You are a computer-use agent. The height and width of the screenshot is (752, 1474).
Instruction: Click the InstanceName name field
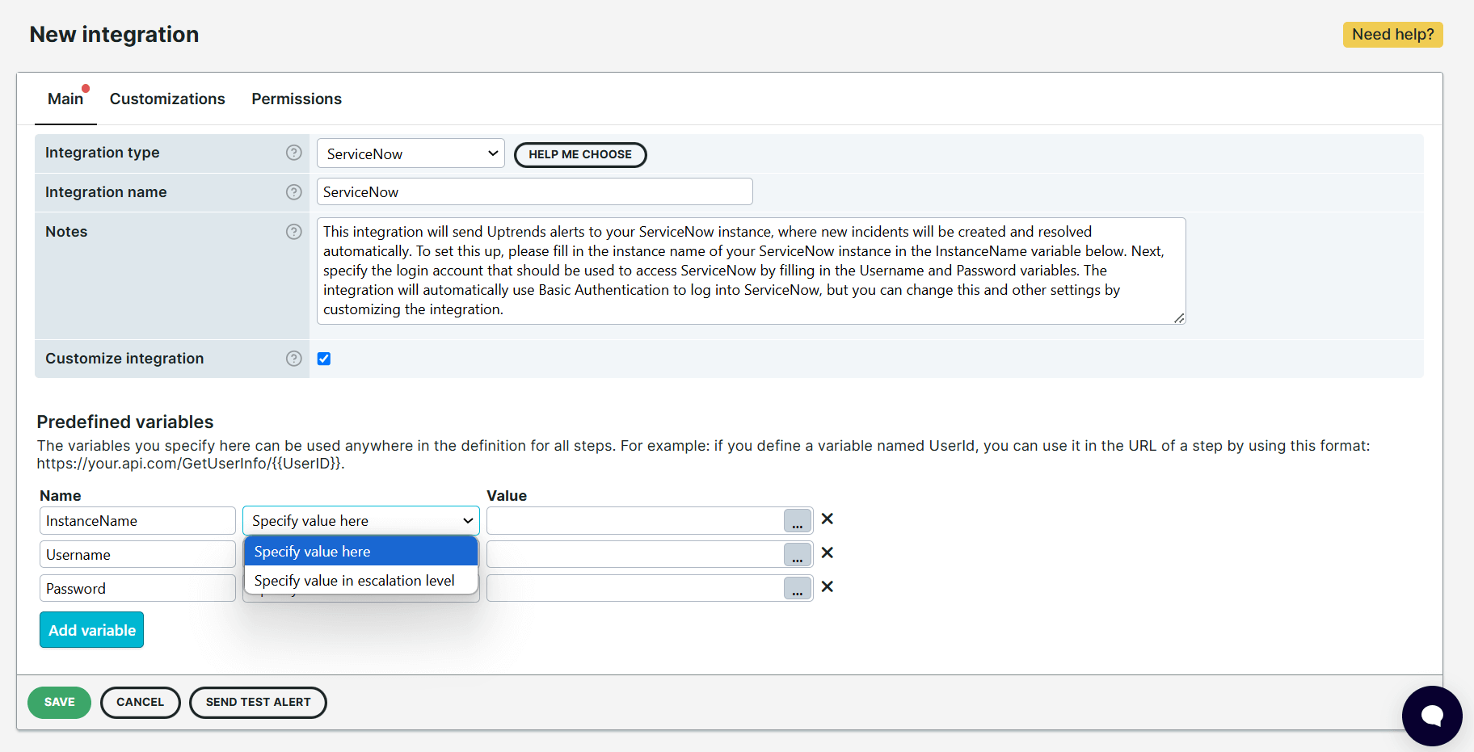137,521
